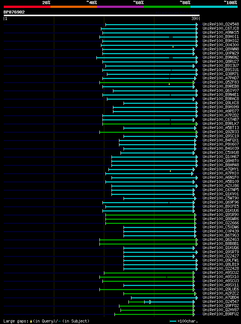Select the UniRef100_B9REB8 label
Screen dimensions: 241x324
tap(221, 86)
